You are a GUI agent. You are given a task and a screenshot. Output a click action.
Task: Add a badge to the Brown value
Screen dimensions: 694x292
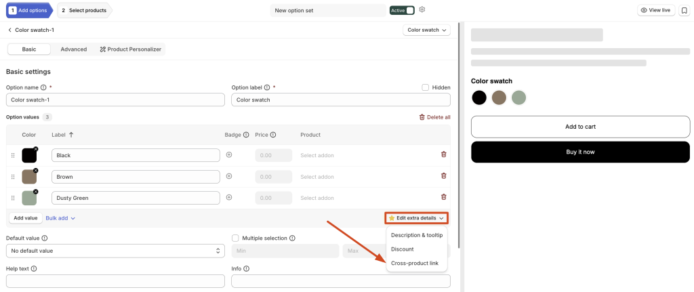229,176
